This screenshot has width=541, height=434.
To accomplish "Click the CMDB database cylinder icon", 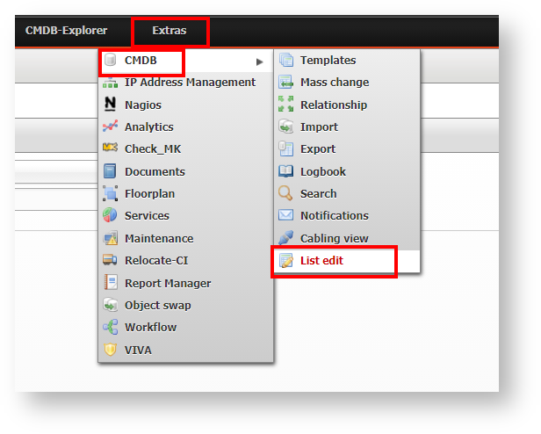I will (110, 60).
